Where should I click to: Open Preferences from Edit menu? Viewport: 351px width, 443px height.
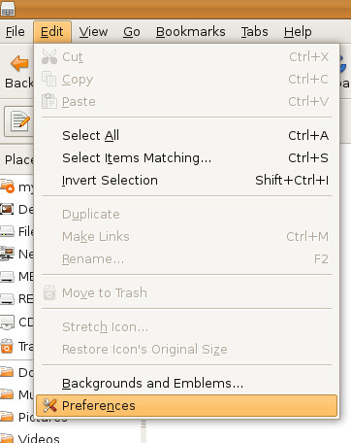pyautogui.click(x=186, y=405)
